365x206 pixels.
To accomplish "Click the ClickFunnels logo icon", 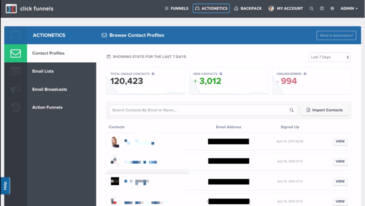I will tap(11, 9).
